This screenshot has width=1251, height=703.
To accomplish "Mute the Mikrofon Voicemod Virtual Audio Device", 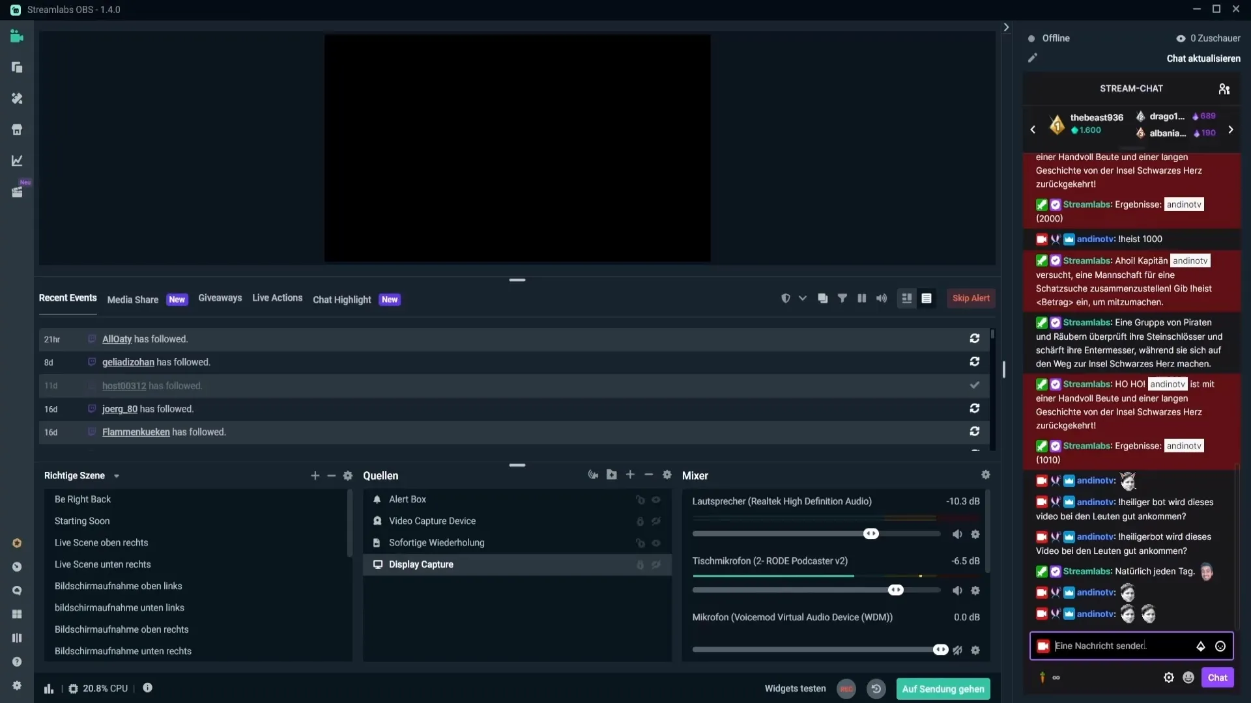I will pyautogui.click(x=957, y=648).
